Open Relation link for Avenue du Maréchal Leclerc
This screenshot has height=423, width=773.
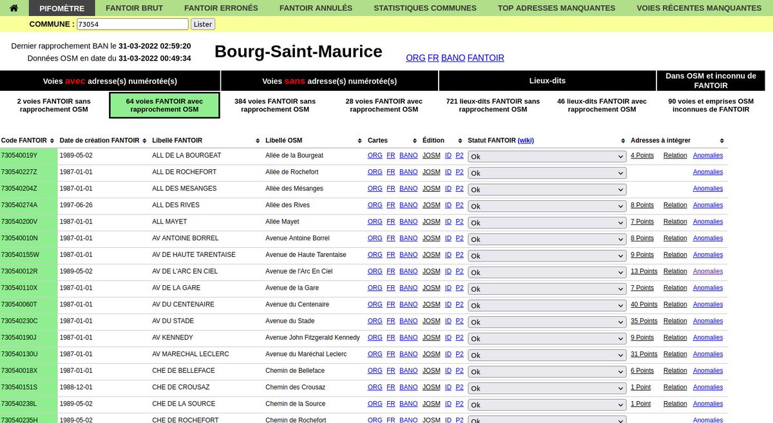click(675, 354)
